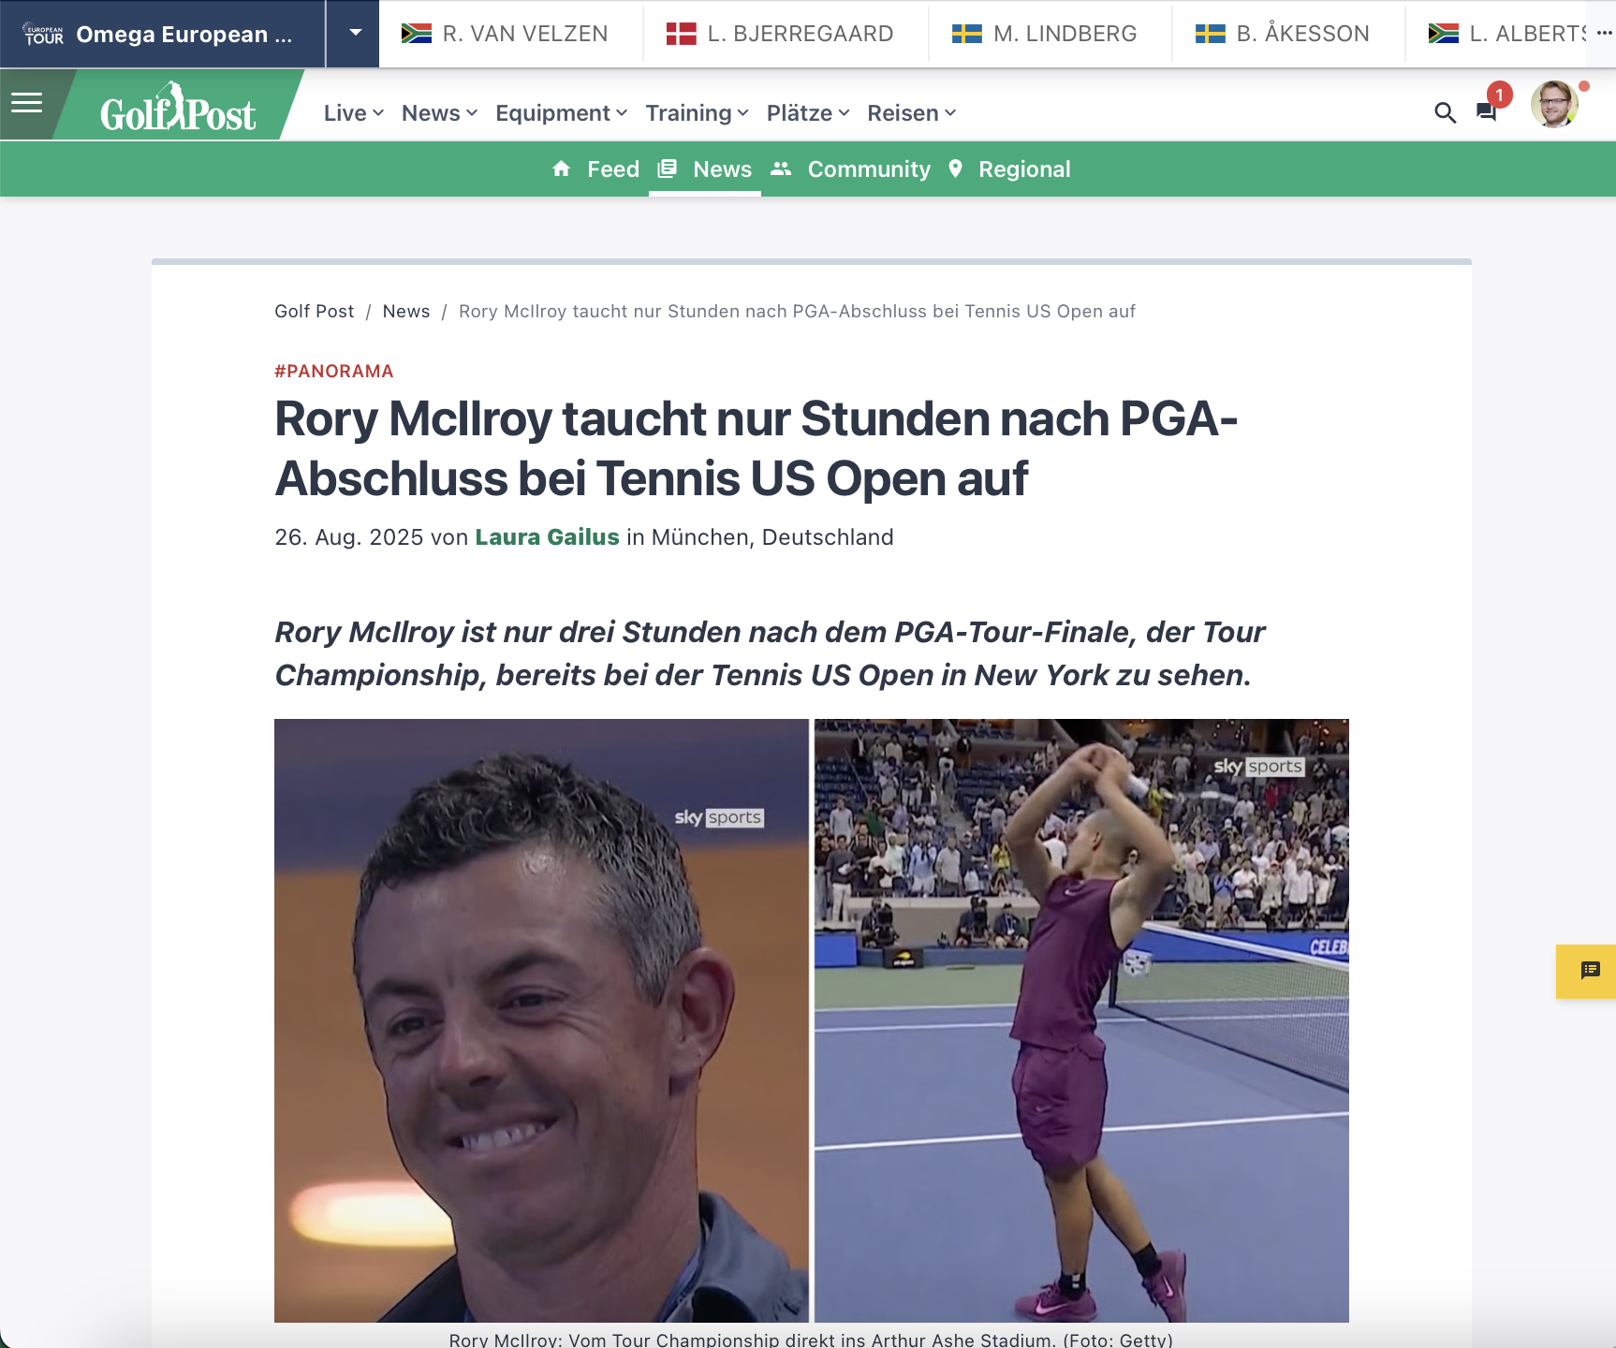Open the Training navigation menu

point(697,113)
